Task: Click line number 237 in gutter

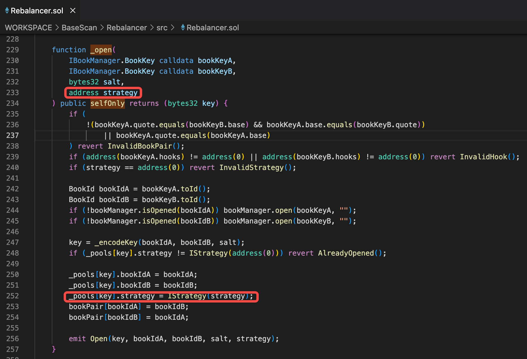Action: coord(12,136)
